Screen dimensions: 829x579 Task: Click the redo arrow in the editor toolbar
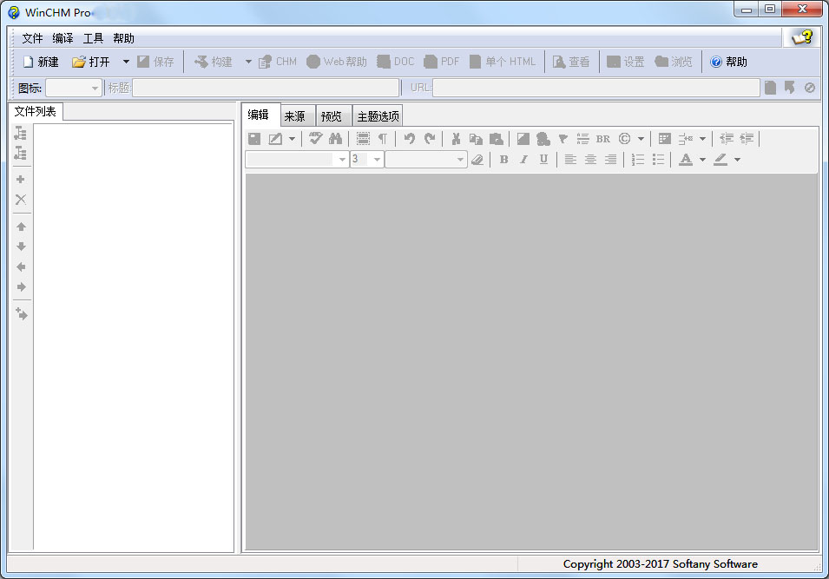[x=430, y=139]
